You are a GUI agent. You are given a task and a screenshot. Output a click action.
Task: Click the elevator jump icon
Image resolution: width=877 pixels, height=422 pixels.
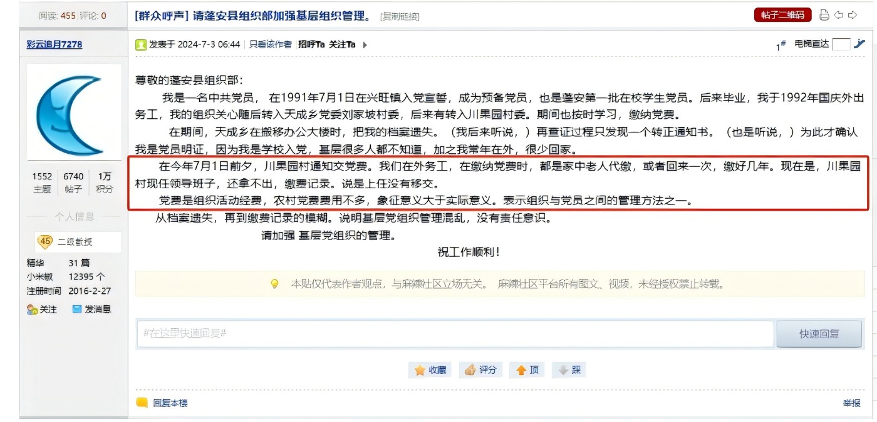[x=859, y=44]
